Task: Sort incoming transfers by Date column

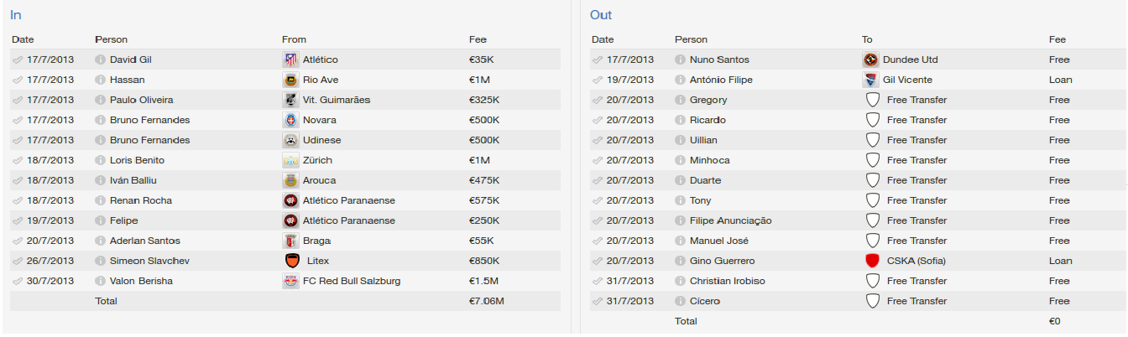Action: 23,39
